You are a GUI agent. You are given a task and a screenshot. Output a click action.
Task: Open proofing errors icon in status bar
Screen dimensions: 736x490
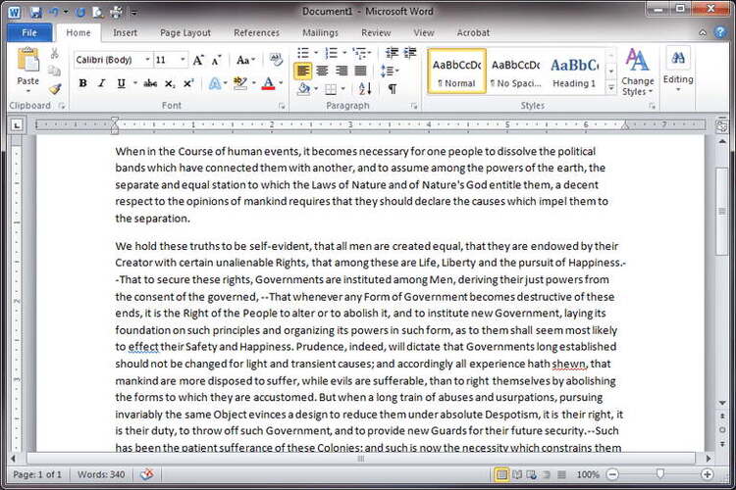pyautogui.click(x=146, y=474)
